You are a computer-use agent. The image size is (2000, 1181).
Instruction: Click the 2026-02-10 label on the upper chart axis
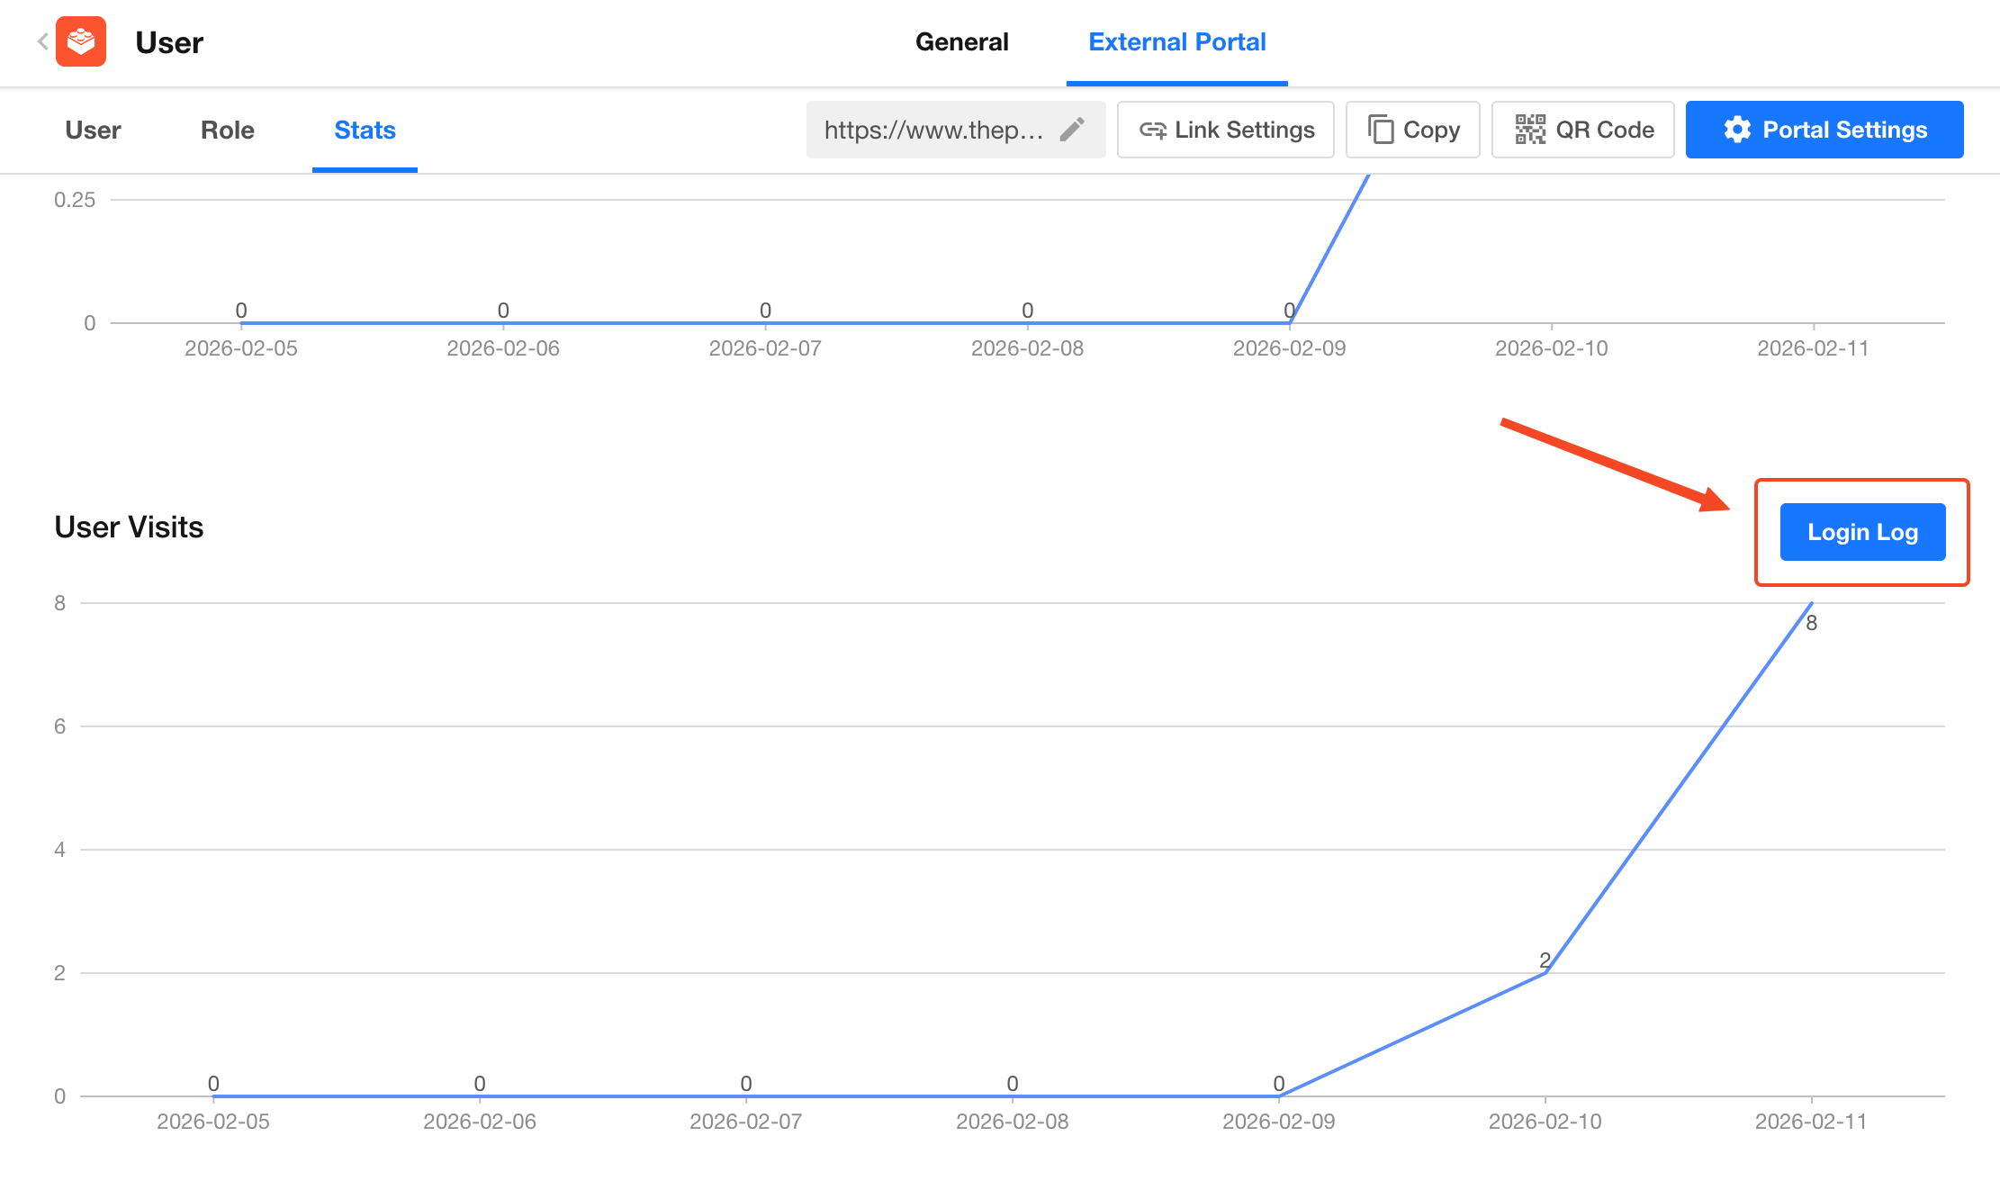(x=1551, y=348)
